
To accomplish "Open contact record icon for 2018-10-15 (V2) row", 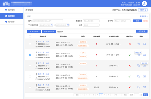I will (138, 44).
